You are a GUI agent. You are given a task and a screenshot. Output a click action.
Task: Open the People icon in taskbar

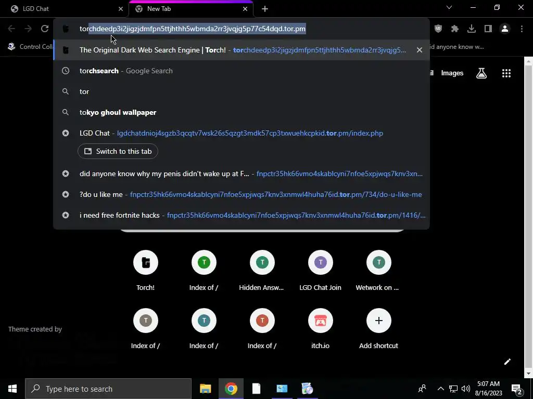click(422, 389)
